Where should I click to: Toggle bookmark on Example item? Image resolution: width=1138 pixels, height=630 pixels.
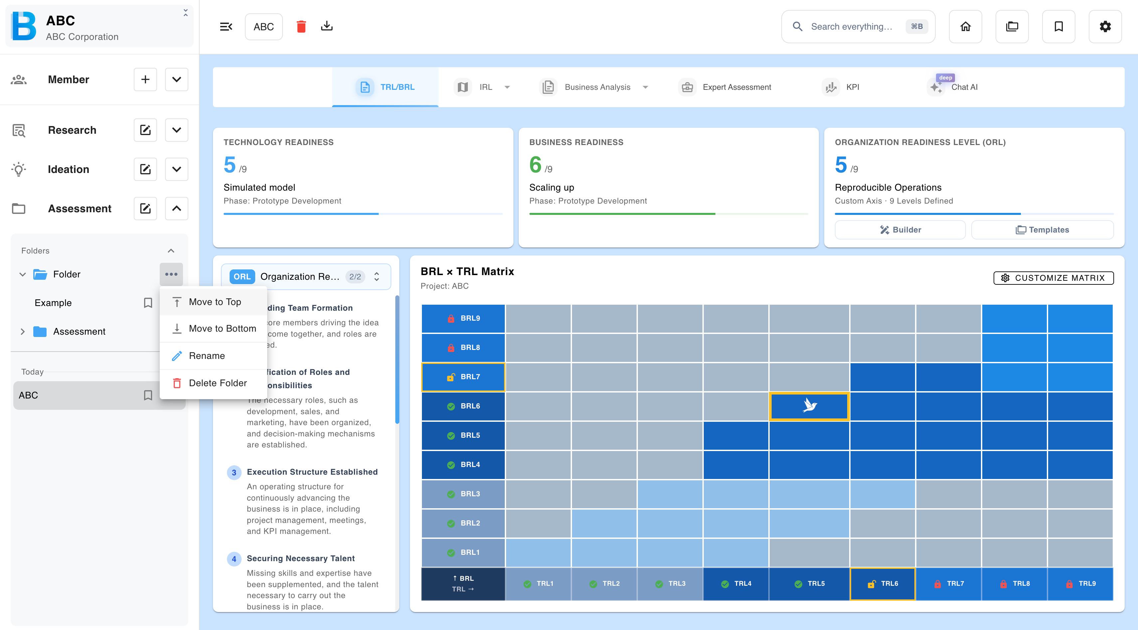pos(148,303)
